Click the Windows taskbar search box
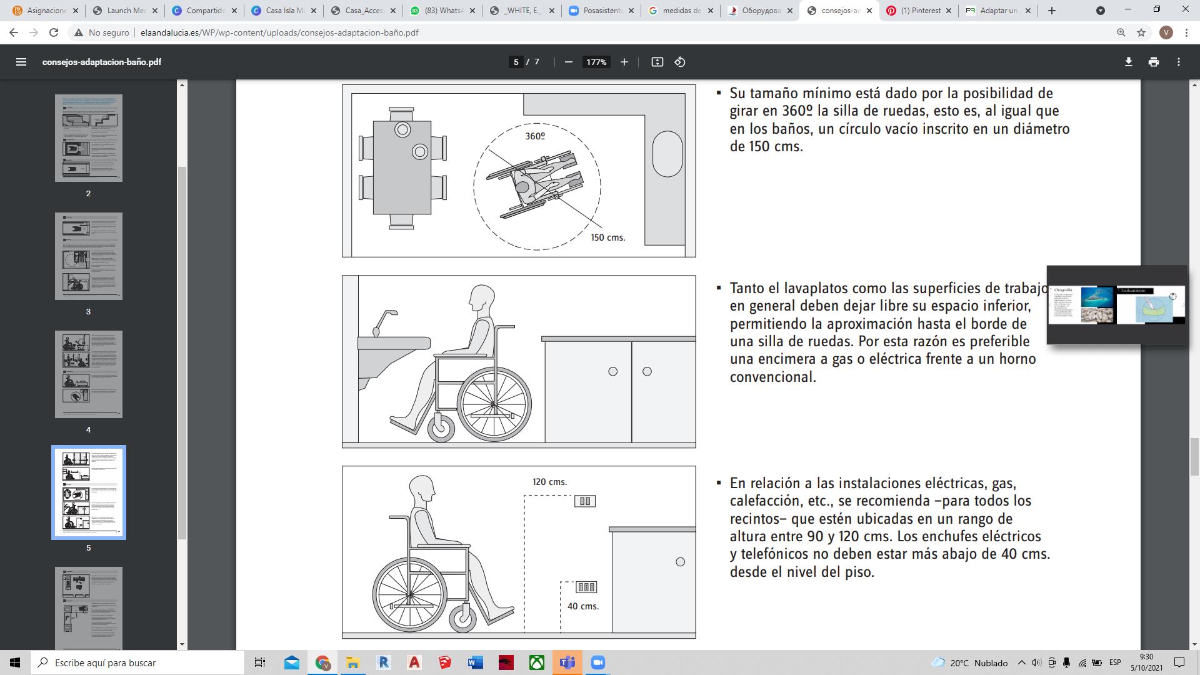Image resolution: width=1200 pixels, height=675 pixels. [x=137, y=662]
